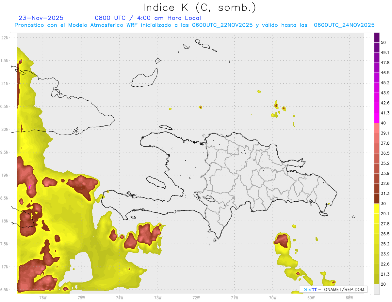Viewport: 392px width, 302px height.
Task: Click the "36.5" colorbar value
Action: 385,153
